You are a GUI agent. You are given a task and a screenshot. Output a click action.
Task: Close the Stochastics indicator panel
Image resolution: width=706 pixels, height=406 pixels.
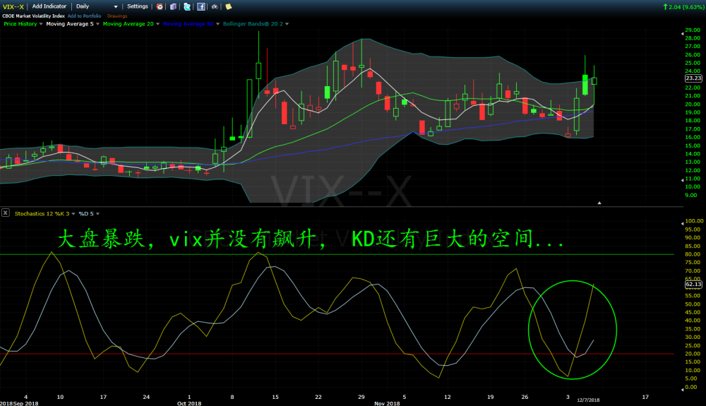click(x=6, y=213)
